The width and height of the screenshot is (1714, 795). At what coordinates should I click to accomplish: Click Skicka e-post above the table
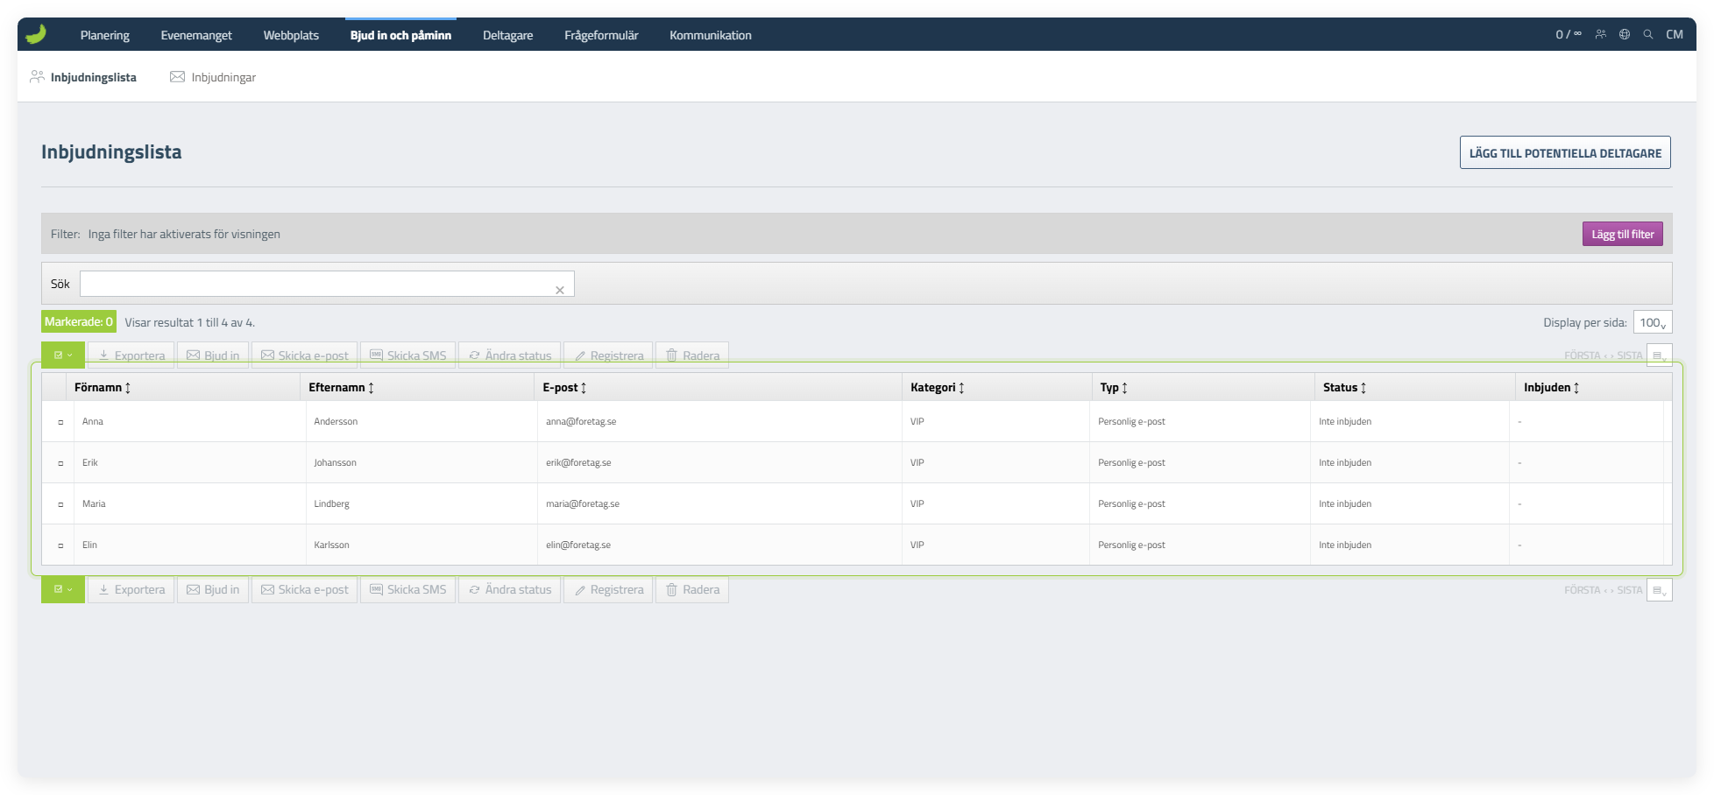pyautogui.click(x=305, y=355)
